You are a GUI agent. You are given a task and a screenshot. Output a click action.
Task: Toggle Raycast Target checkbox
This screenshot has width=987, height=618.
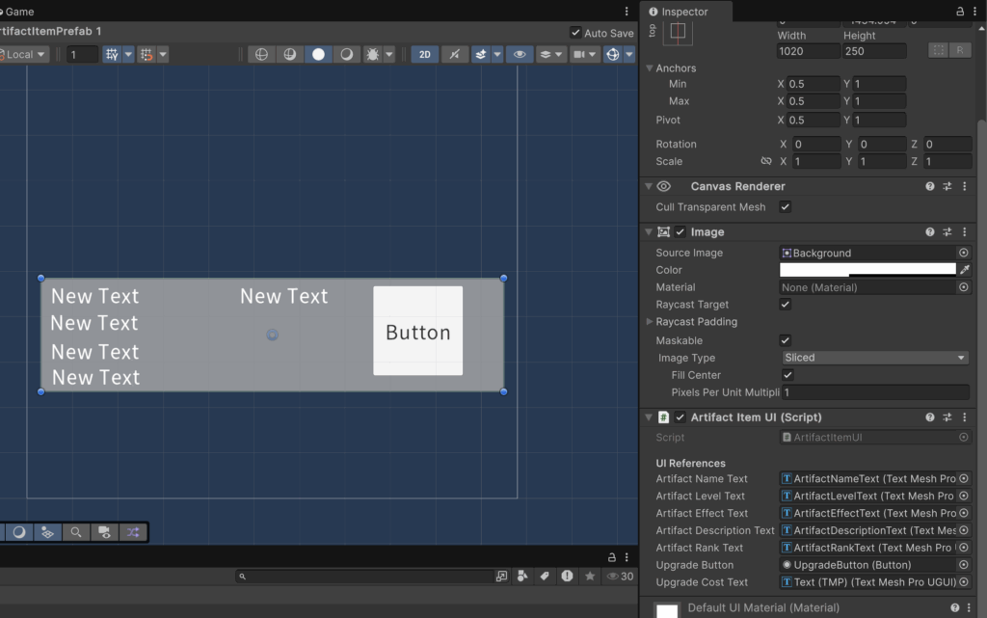(x=785, y=304)
